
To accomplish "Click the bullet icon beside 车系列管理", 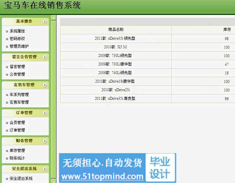I will point(7,95).
